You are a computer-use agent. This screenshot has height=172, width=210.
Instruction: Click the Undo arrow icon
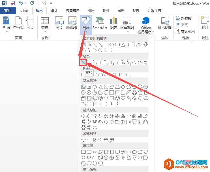pos(21,3)
